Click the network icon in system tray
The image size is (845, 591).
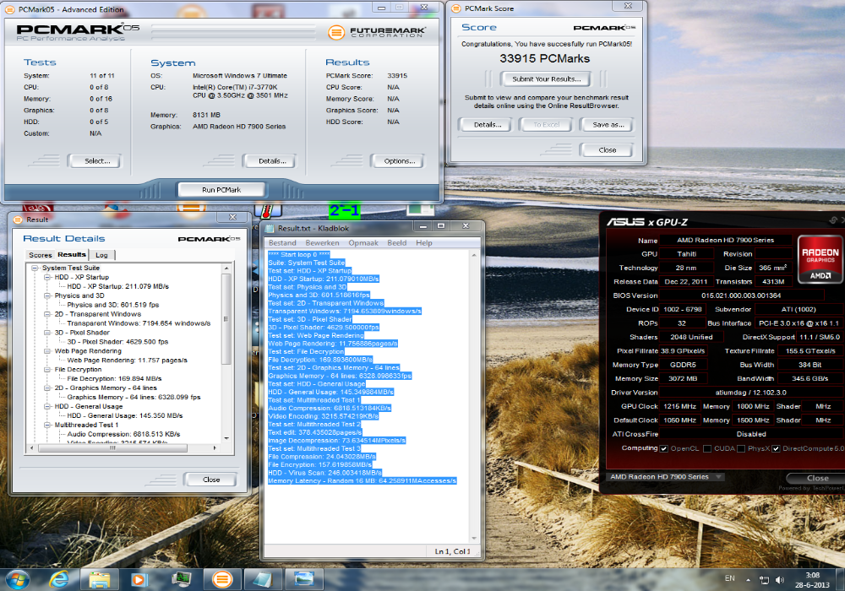coord(764,580)
